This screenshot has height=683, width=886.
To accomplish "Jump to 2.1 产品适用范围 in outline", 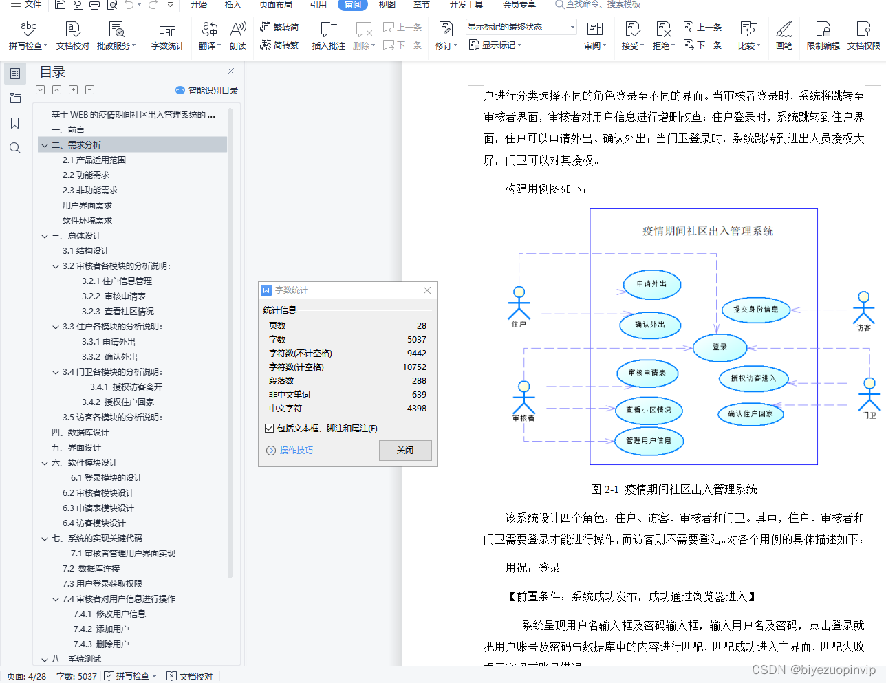I will pos(94,160).
